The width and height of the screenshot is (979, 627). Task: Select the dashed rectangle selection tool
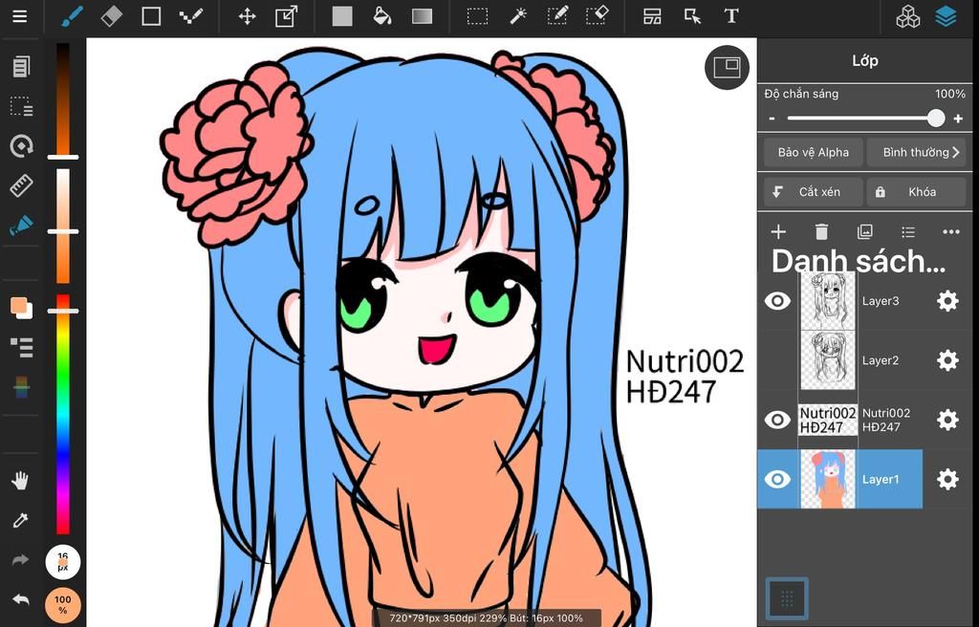tap(478, 16)
